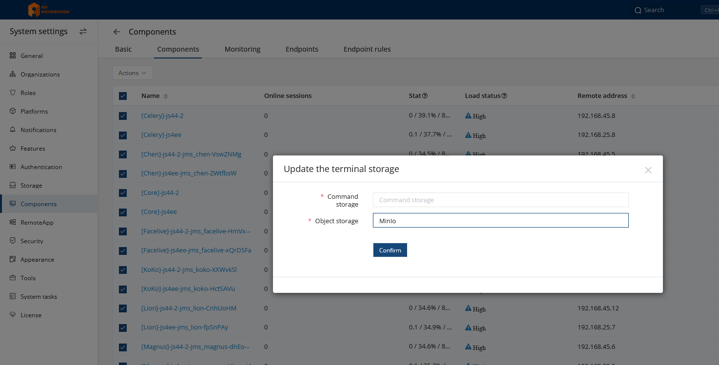719x365 pixels.
Task: Open the Actions dropdown
Action: click(133, 73)
